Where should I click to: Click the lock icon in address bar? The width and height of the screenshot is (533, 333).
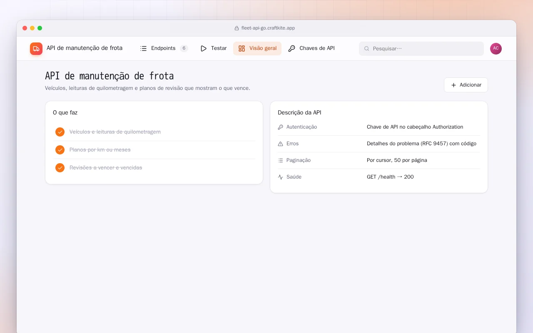237,28
